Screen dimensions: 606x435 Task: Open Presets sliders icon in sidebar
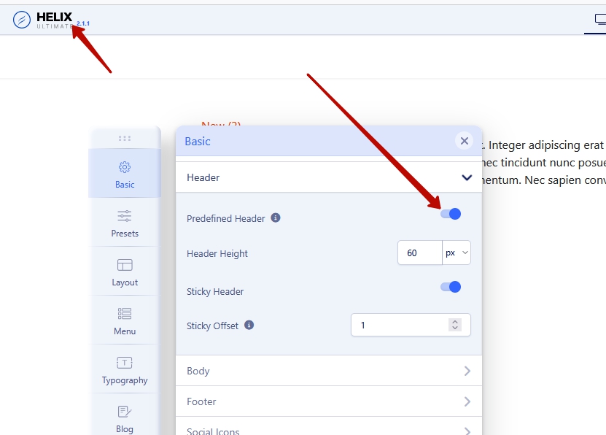click(x=125, y=216)
